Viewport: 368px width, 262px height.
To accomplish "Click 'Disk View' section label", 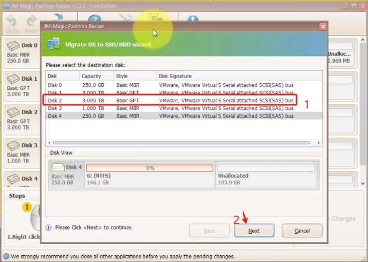I will coord(61,153).
